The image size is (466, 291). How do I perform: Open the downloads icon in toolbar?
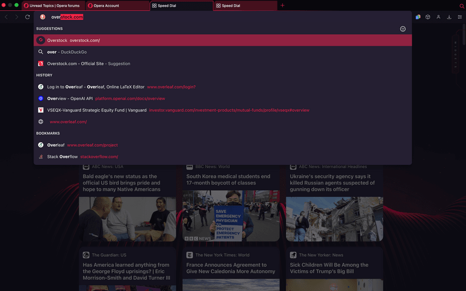[x=449, y=17]
